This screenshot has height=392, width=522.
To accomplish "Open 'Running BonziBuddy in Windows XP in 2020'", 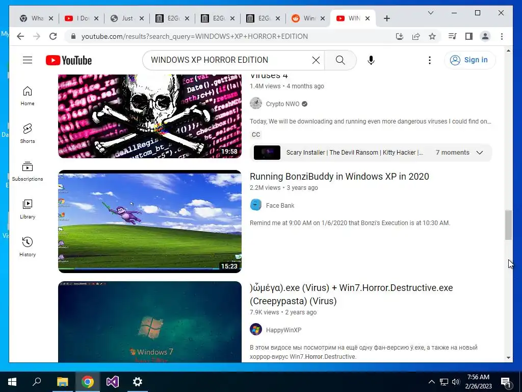I will pos(339,176).
